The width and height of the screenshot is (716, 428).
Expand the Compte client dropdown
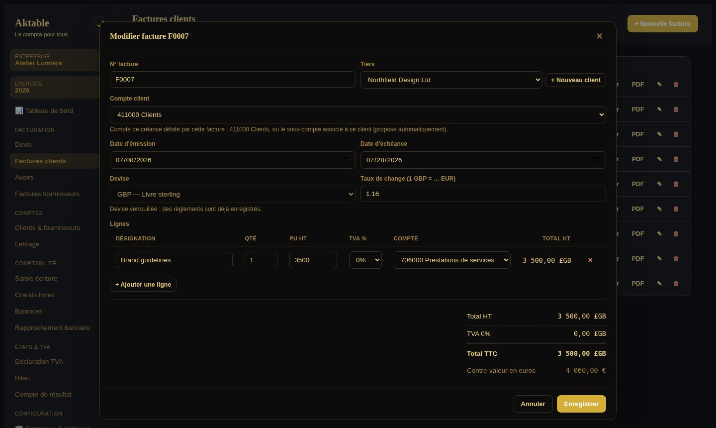(358, 114)
